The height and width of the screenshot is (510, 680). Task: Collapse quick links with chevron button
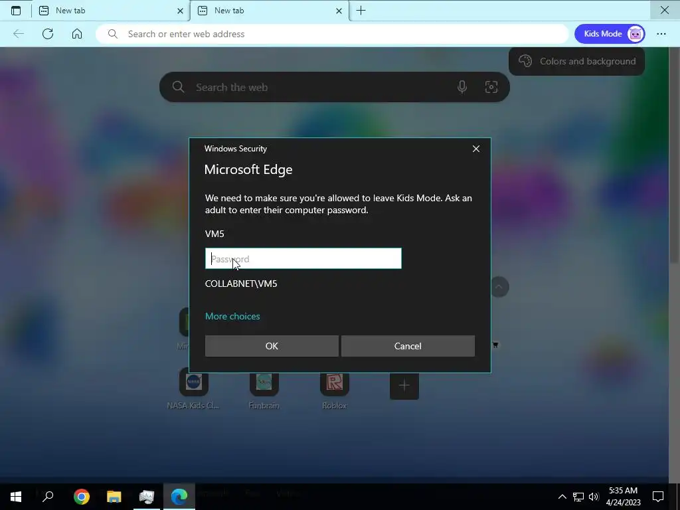click(499, 287)
